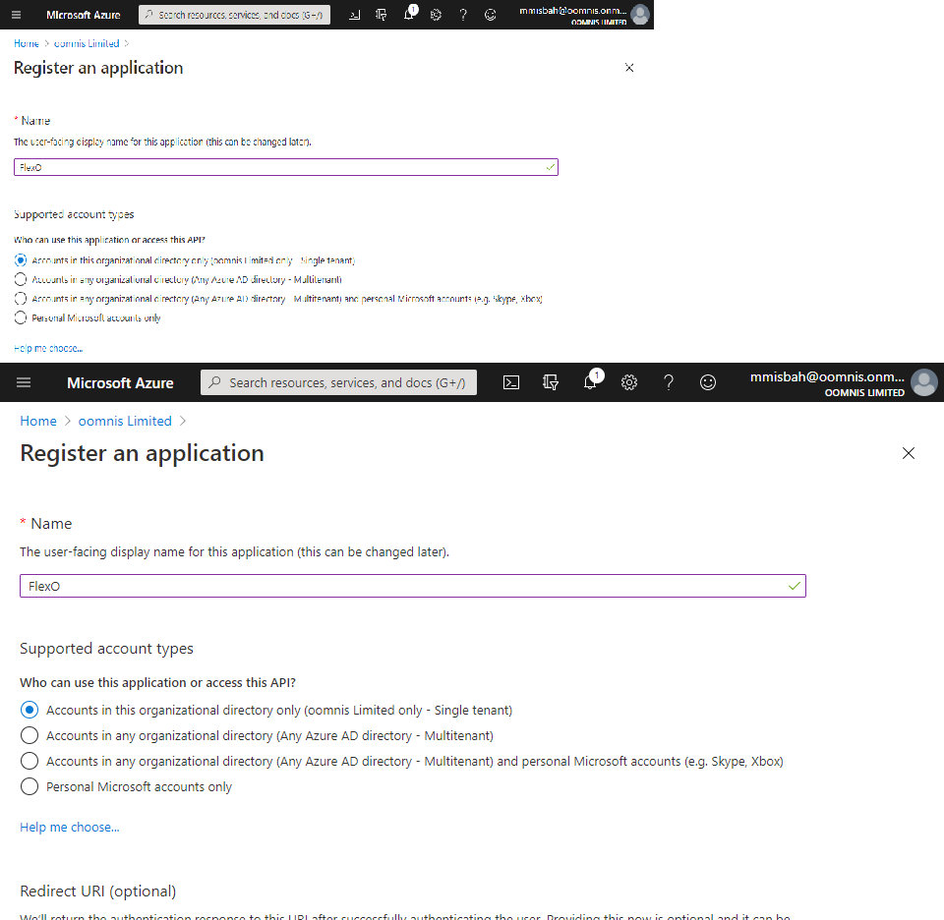This screenshot has width=944, height=920.
Task: Click oomnis Limited breadcrumb in lower portal
Action: 125,422
